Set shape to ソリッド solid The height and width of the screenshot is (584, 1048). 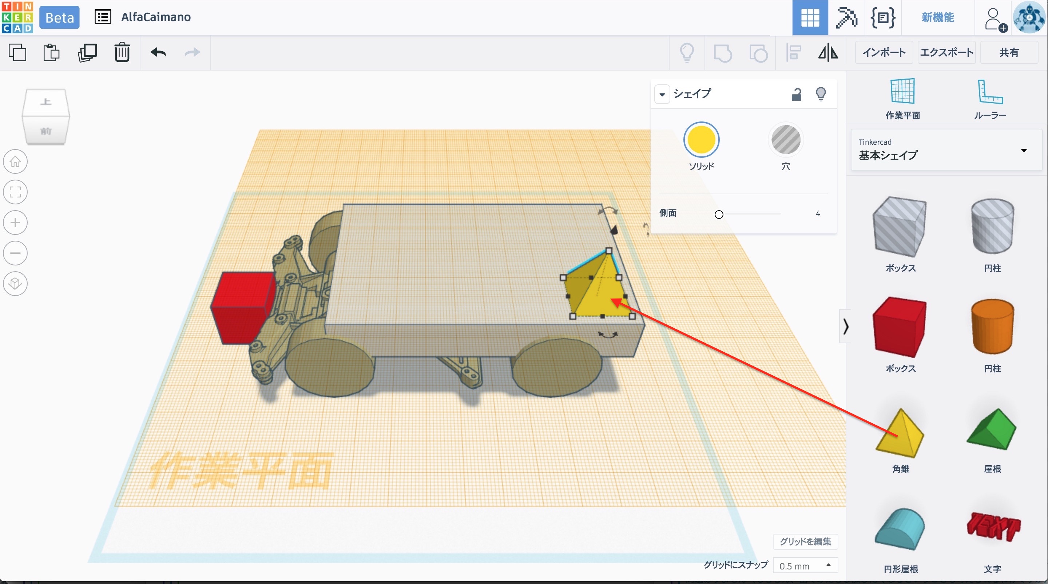click(x=701, y=140)
